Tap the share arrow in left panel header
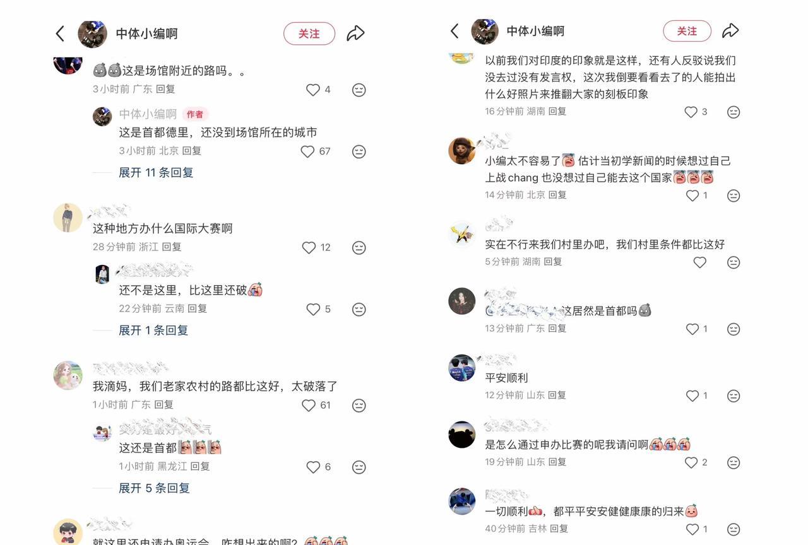 click(355, 33)
